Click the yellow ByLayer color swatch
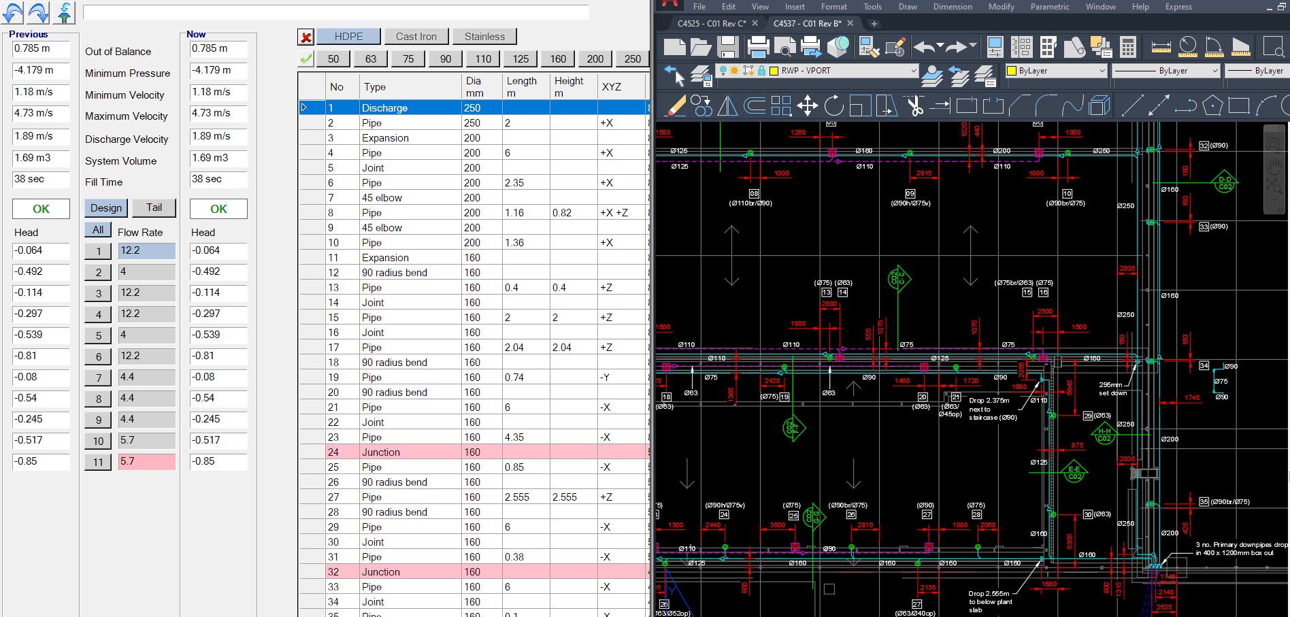This screenshot has height=617, width=1290. coord(1012,71)
